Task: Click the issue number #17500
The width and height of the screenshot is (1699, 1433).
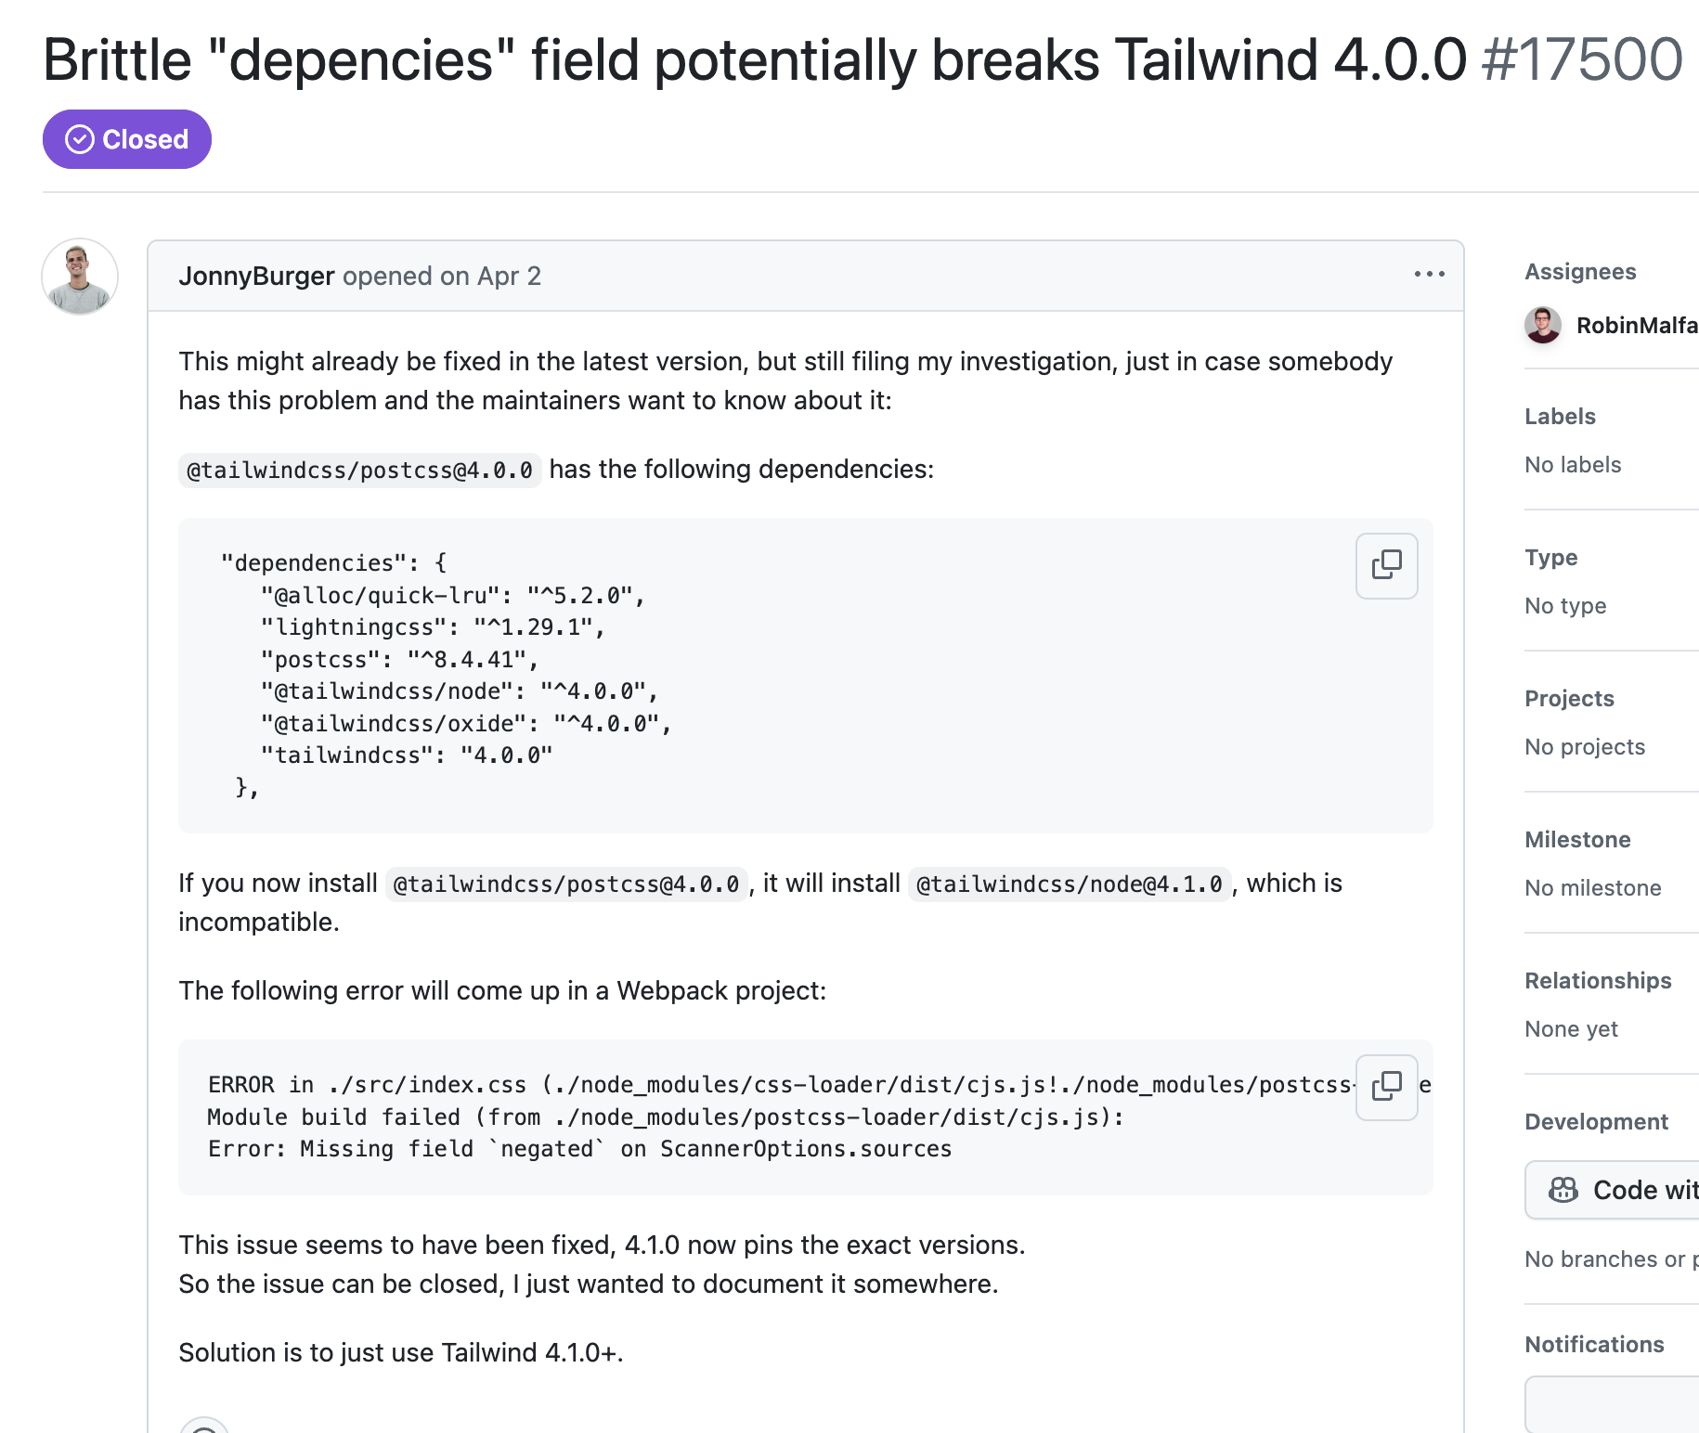Action: (x=1582, y=59)
